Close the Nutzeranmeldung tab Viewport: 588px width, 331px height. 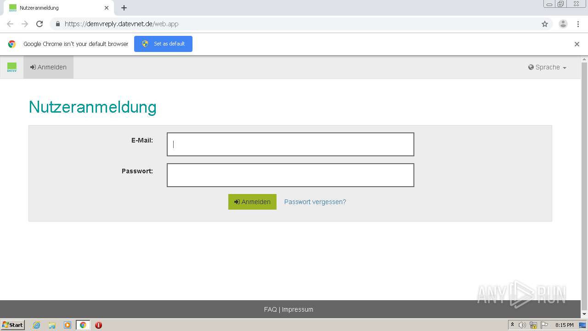106,8
